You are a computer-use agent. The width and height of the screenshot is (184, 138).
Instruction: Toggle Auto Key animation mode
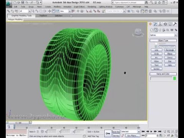pyautogui.click(x=116, y=131)
